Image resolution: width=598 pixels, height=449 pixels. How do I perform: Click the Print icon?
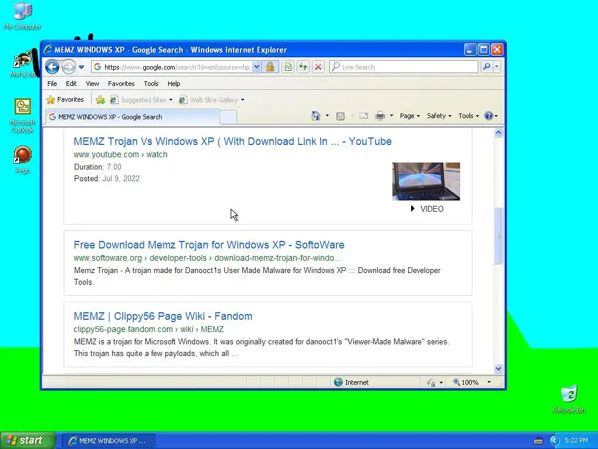[380, 116]
